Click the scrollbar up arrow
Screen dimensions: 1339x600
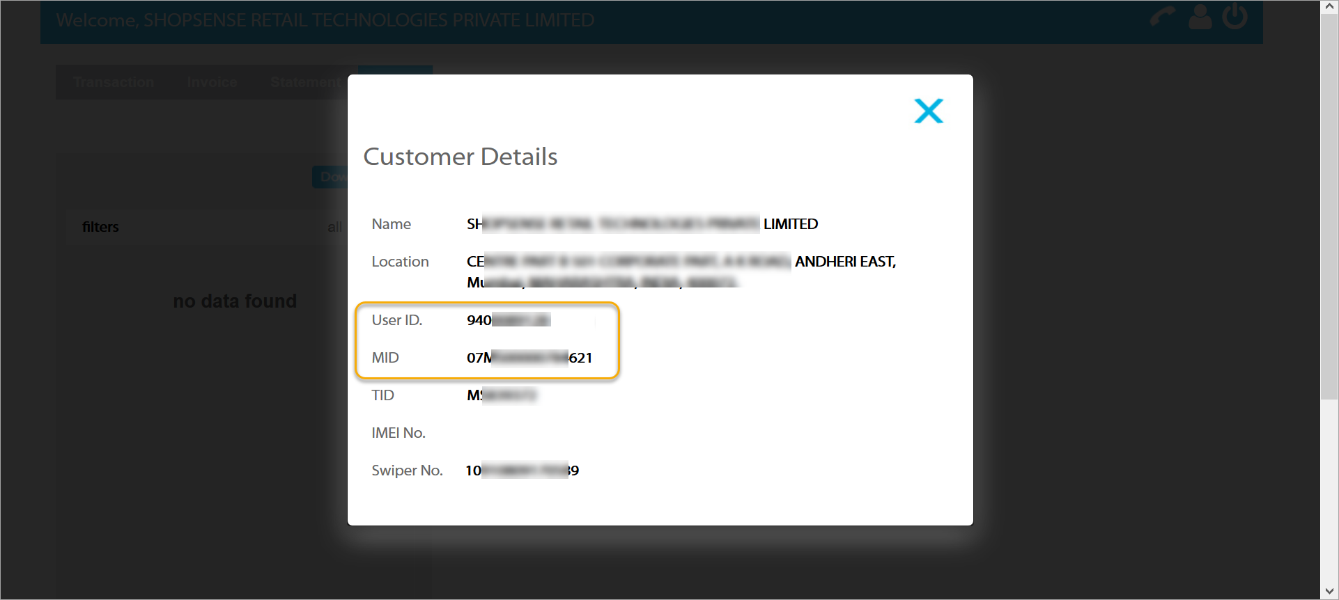click(1329, 7)
